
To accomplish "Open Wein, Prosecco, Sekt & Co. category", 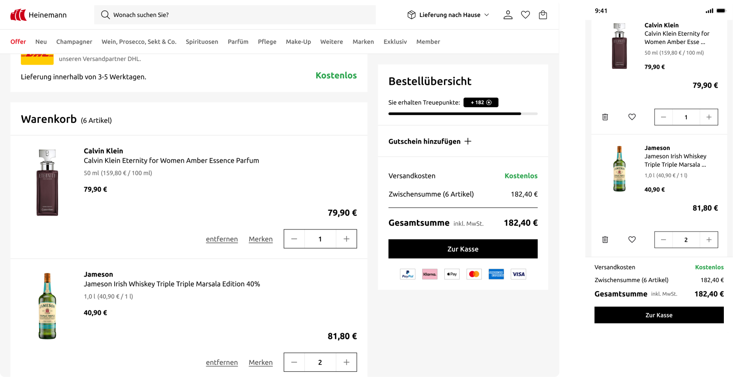I will coord(139,42).
